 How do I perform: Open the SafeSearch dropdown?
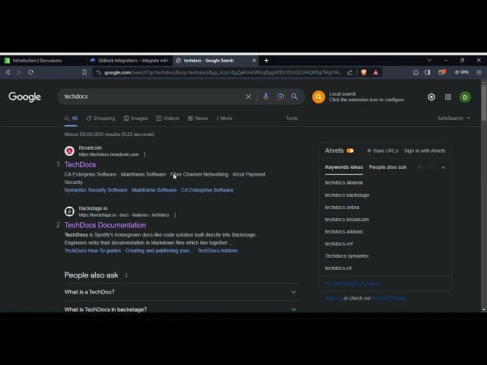[x=454, y=119]
